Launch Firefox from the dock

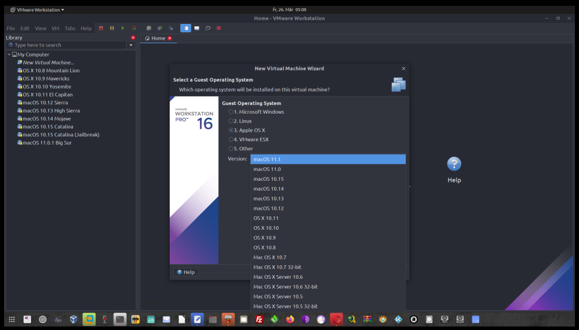[x=290, y=320]
